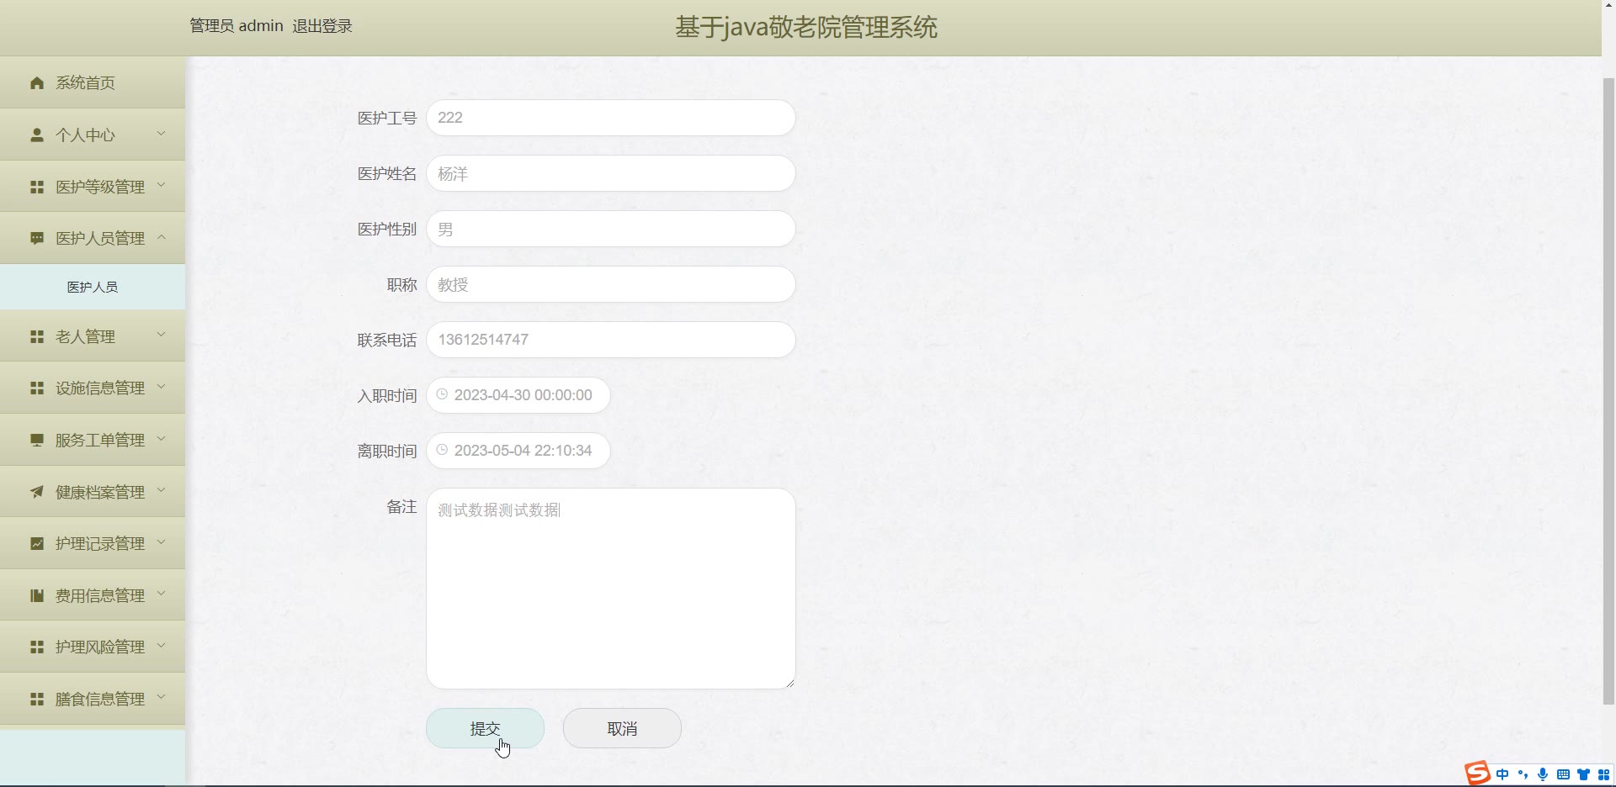The width and height of the screenshot is (1616, 787).
Task: Open the Sogou toolbox grid icon
Action: coord(1603,774)
